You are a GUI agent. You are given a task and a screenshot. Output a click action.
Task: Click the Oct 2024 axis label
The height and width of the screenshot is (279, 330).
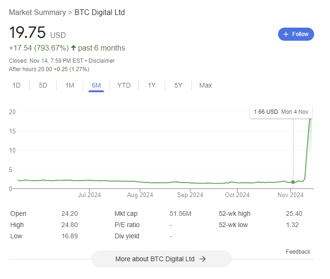coord(237,195)
